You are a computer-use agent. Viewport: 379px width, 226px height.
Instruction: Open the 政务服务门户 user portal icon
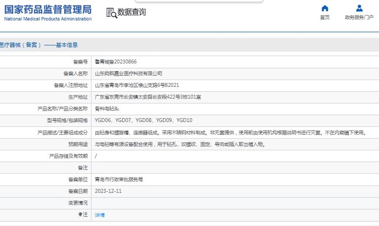click(x=359, y=8)
